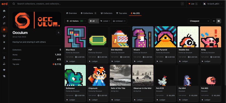Open the Cheapest sort dropdown
The width and height of the screenshot is (226, 103).
point(199,21)
